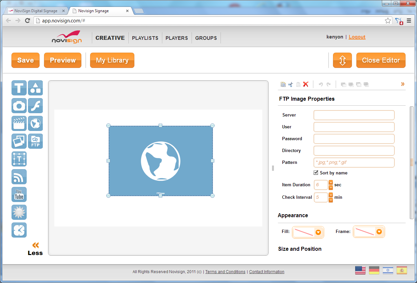Select the Text widget tool

tap(19, 88)
